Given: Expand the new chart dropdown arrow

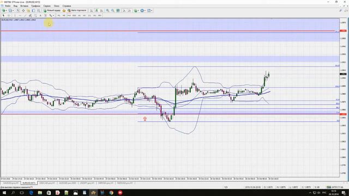Looking at the screenshot, I should (7, 10).
